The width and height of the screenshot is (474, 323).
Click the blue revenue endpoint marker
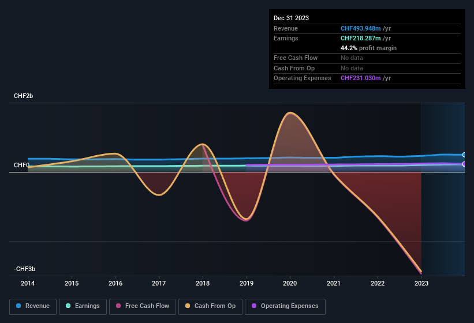point(464,155)
